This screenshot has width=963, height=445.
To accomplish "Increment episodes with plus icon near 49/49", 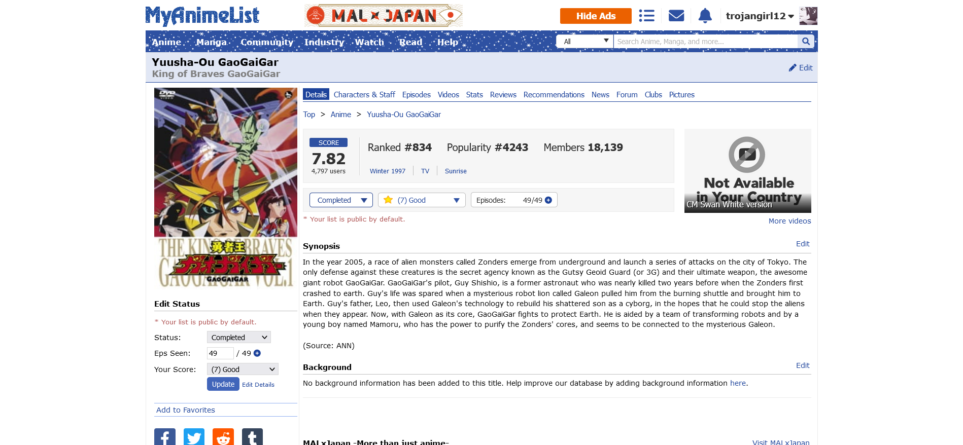I will click(548, 200).
